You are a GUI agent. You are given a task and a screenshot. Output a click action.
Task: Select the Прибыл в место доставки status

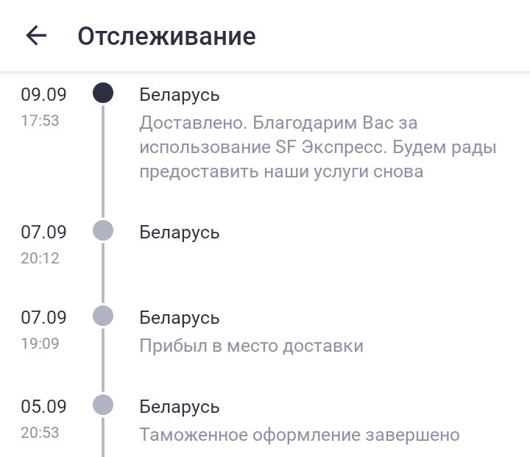(x=251, y=346)
